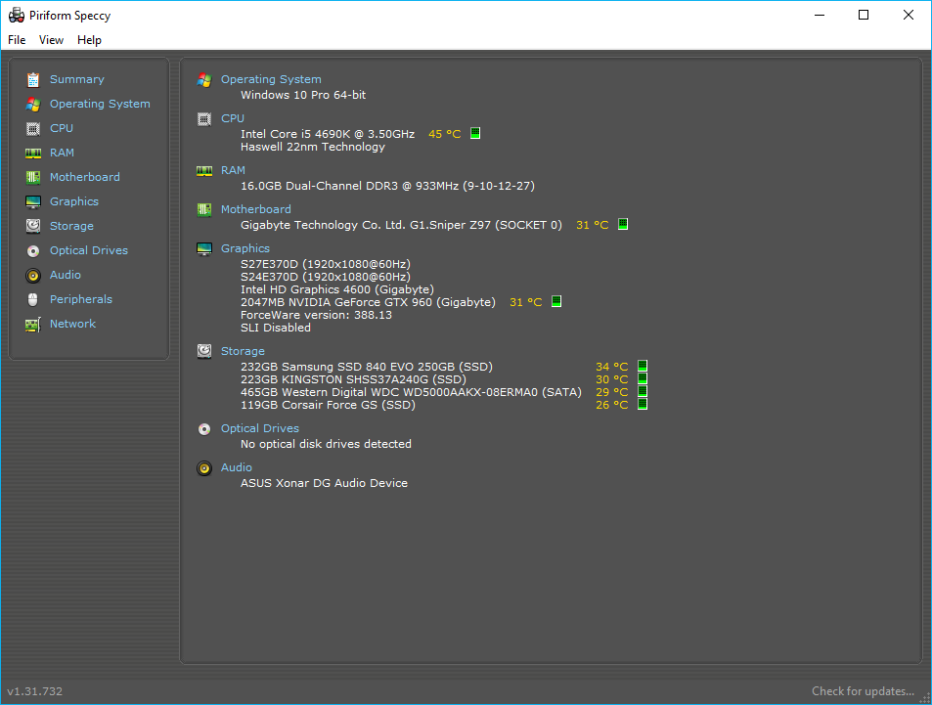This screenshot has width=932, height=705.
Task: Click the CPU chip icon in sidebar
Action: pyautogui.click(x=33, y=128)
